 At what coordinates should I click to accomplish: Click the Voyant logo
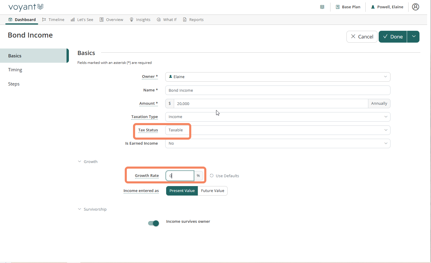(26, 7)
